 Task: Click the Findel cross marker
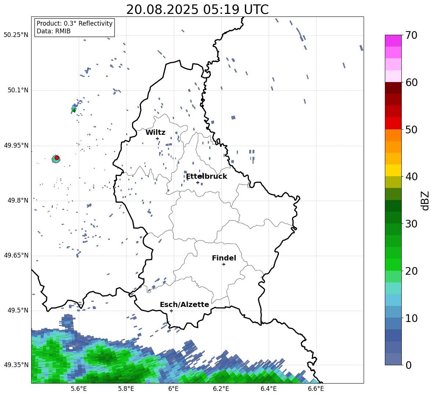point(224,264)
